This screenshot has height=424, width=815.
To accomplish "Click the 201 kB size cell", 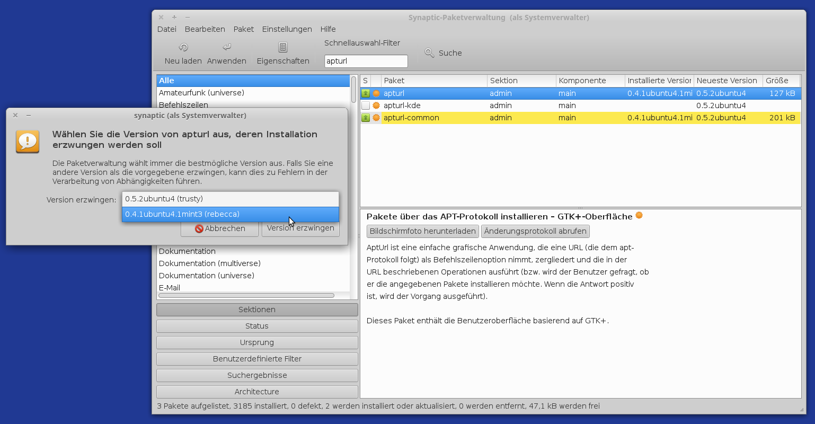I will click(782, 118).
